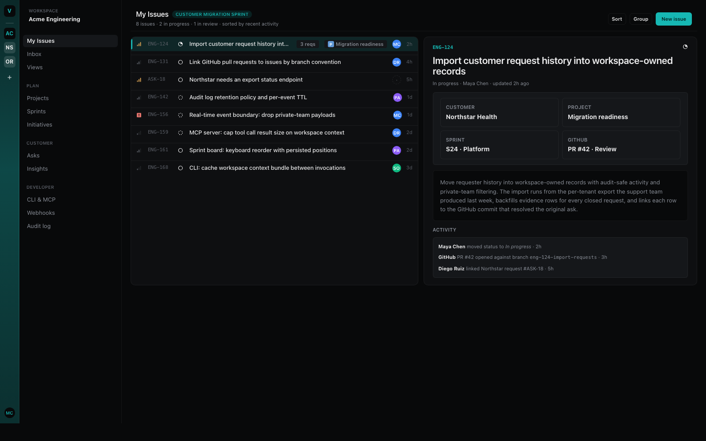Click priority icon for ASK-18
The image size is (706, 441).
139,80
